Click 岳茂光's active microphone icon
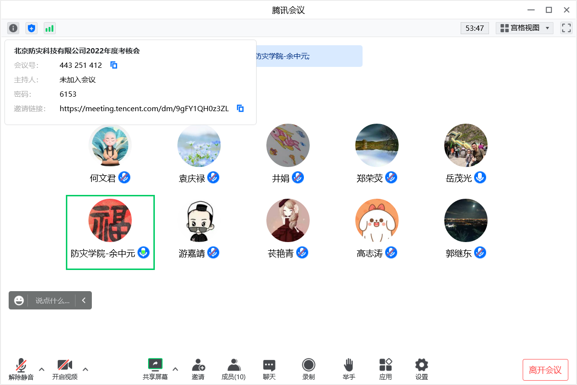 pos(480,178)
